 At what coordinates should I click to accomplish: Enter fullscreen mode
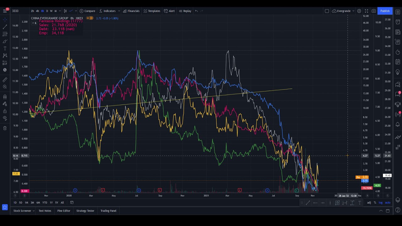[x=366, y=11]
